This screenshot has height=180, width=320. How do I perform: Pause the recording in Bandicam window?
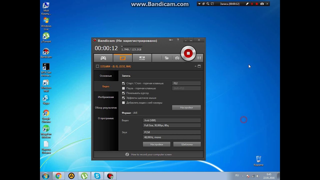[x=199, y=58]
